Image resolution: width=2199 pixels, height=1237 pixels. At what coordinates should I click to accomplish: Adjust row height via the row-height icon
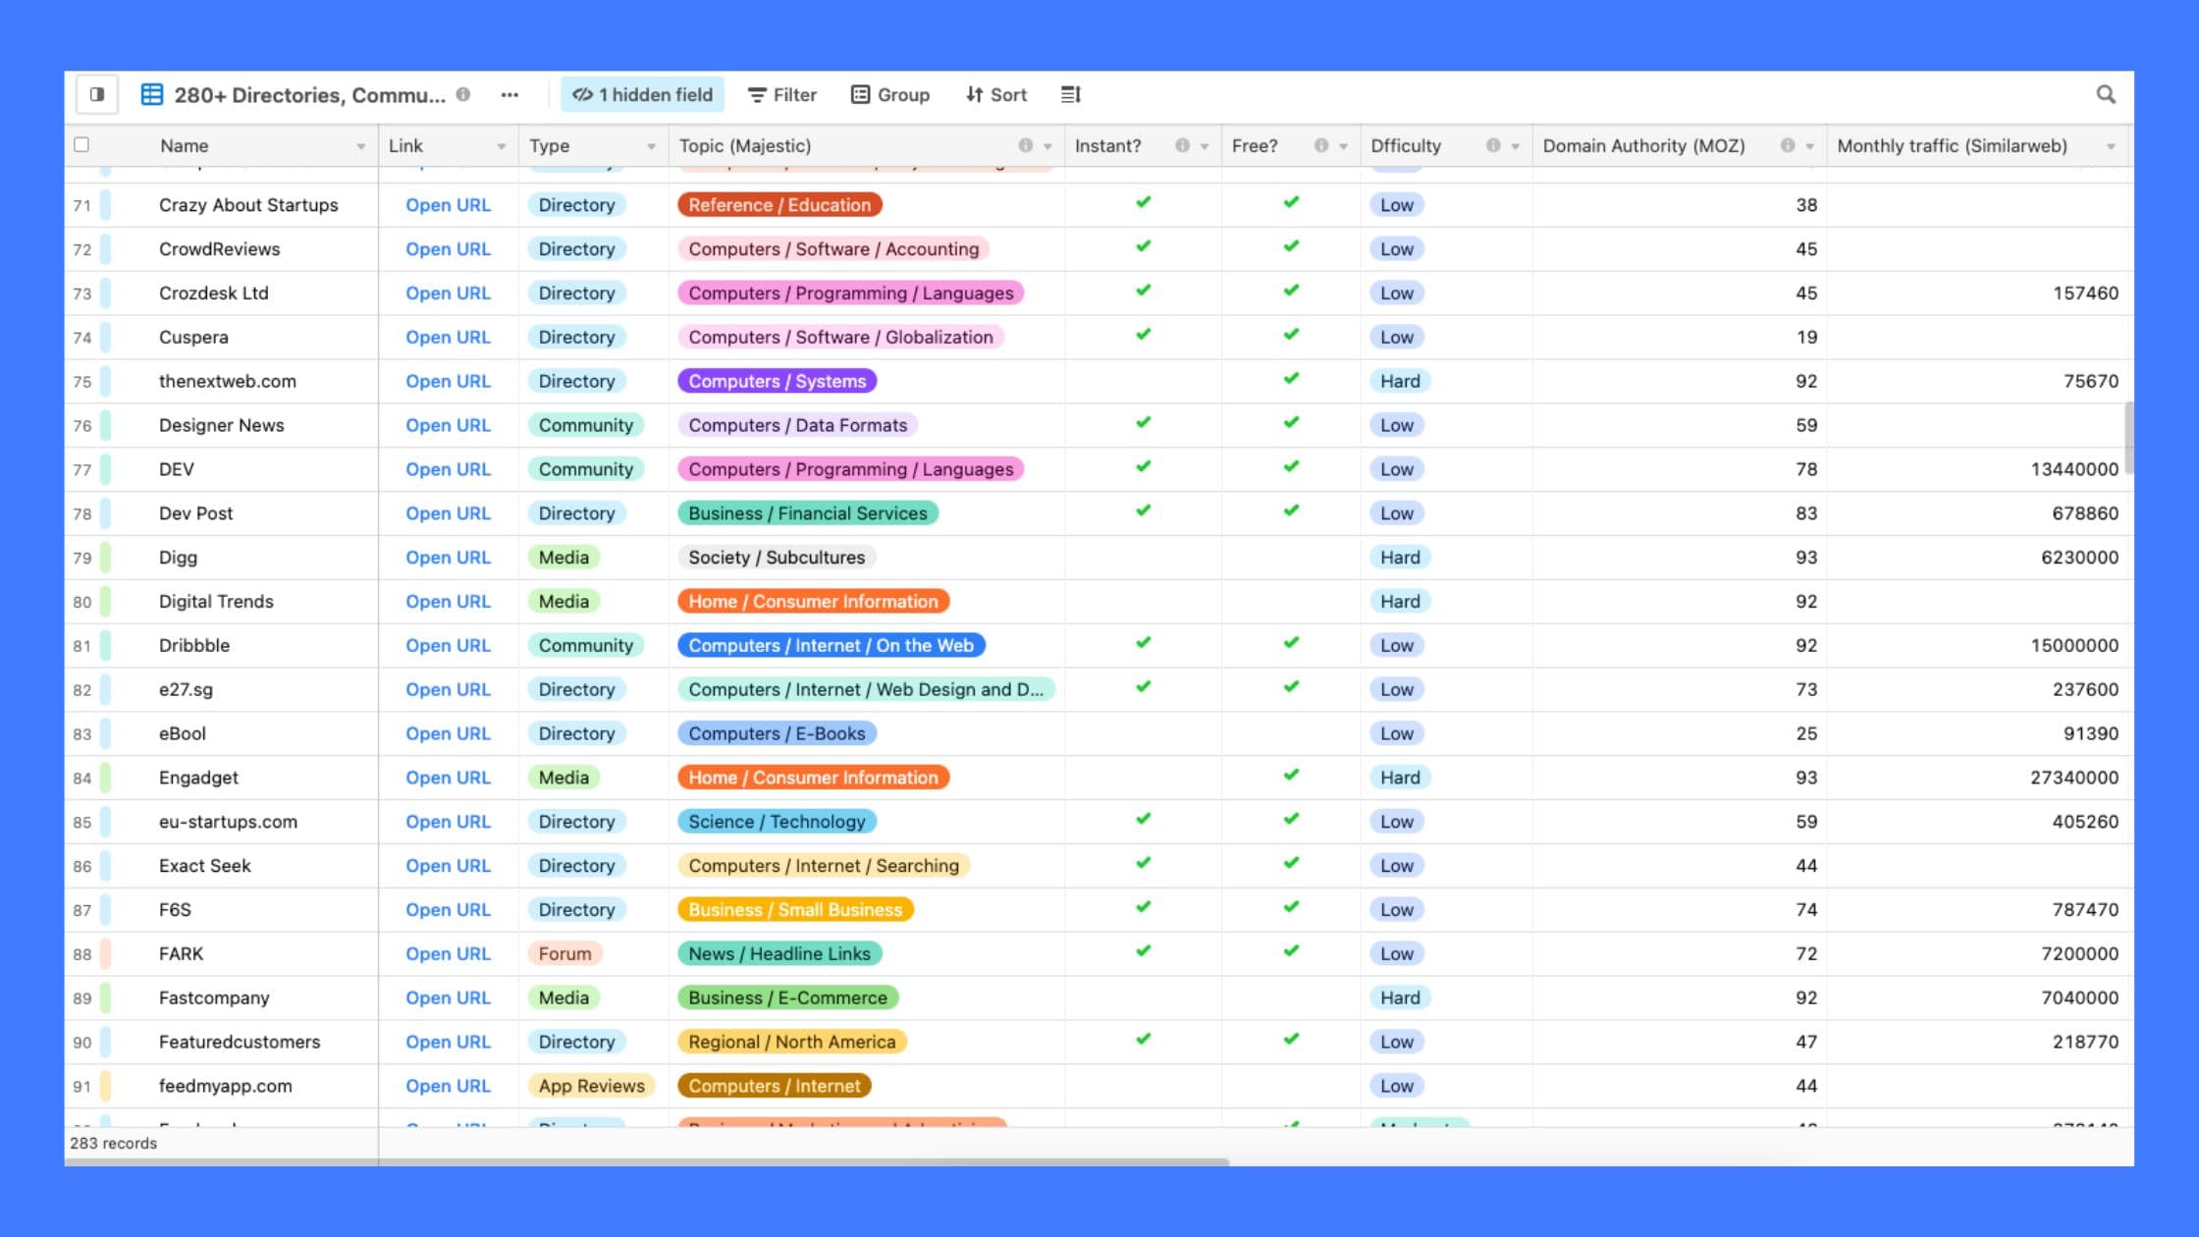pyautogui.click(x=1070, y=94)
